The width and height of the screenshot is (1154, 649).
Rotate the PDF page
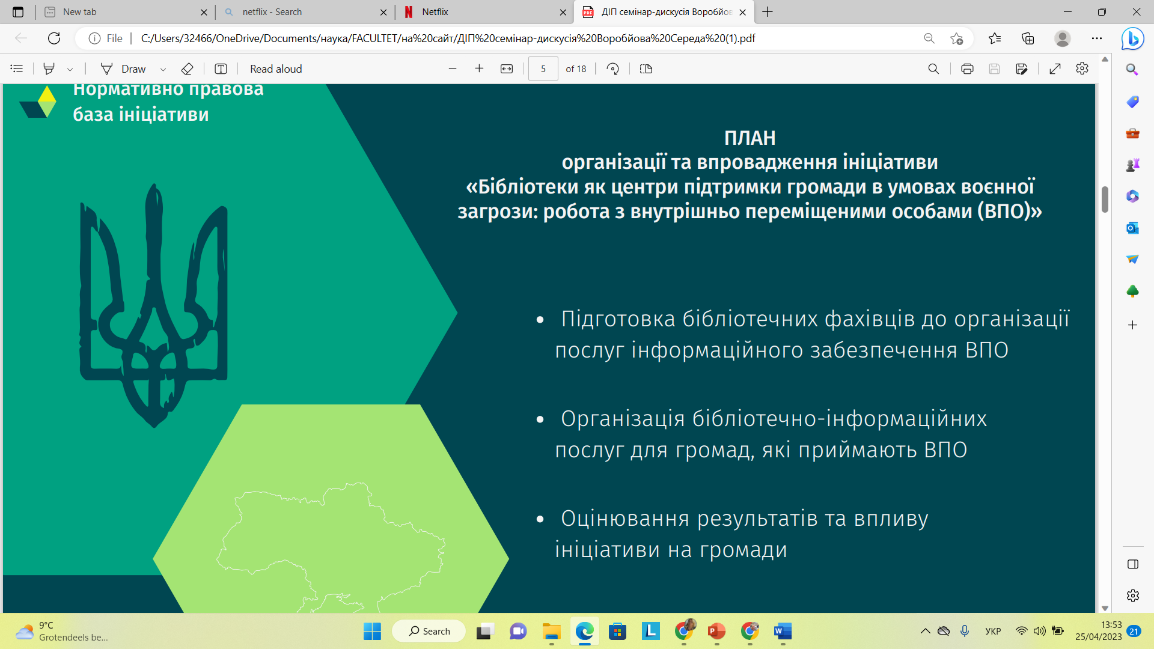(612, 69)
